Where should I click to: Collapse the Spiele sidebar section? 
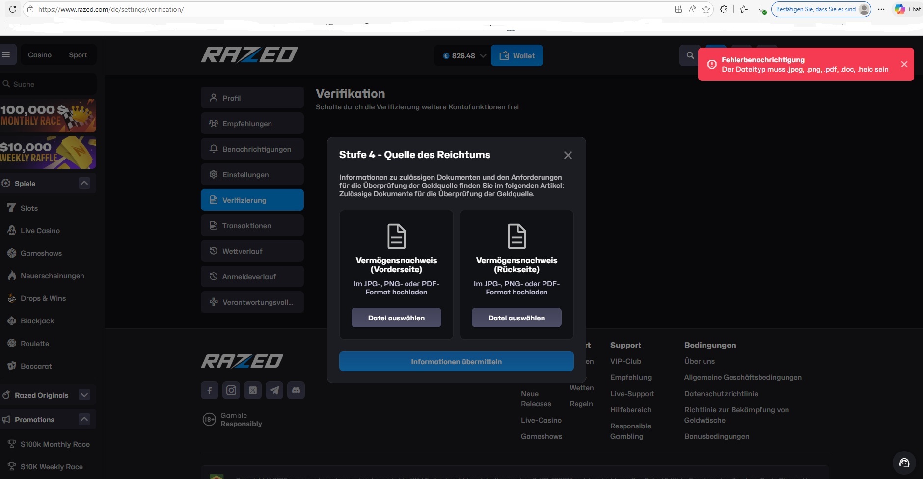pyautogui.click(x=84, y=183)
